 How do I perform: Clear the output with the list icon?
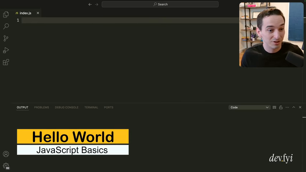click(x=274, y=107)
